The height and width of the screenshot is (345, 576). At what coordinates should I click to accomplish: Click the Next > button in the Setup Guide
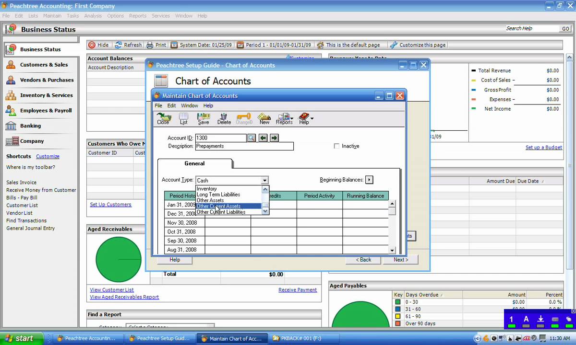(401, 260)
